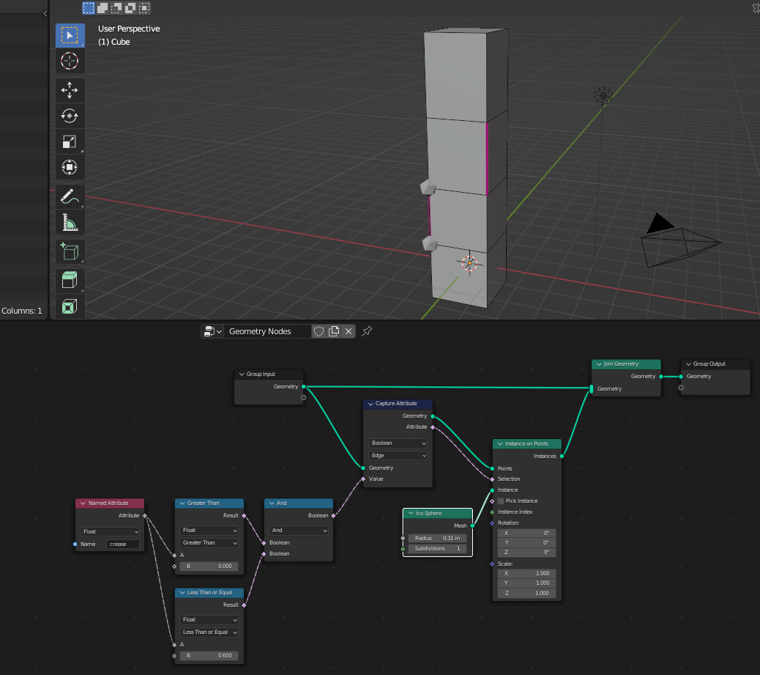Image resolution: width=760 pixels, height=675 pixels.
Task: Pick the Scale tool
Action: [70, 141]
